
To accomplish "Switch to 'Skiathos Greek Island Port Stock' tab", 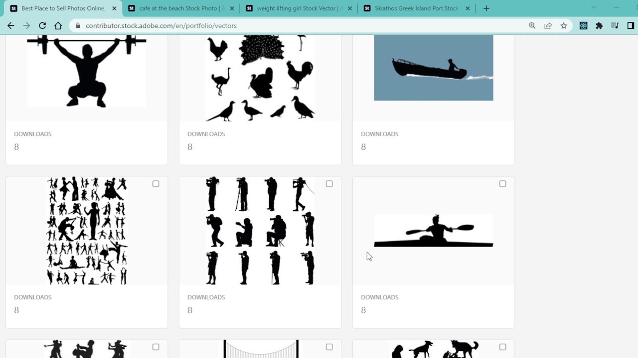I will pos(416,8).
